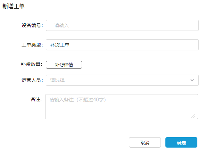Screen dimensions: 213x158
Task: Click the 请输入 placeholder in 设备编号
Action: [x=62, y=25]
